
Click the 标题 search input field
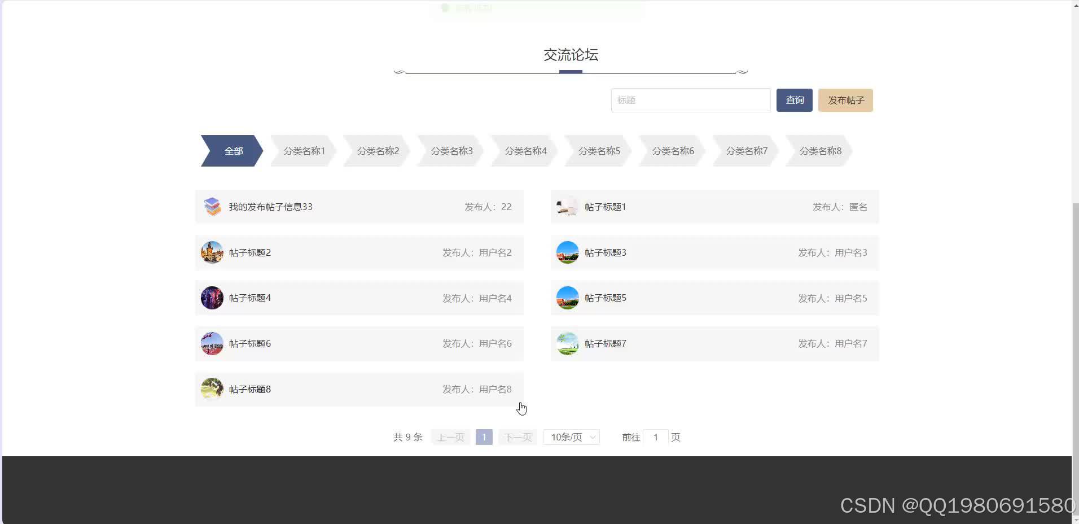[690, 100]
